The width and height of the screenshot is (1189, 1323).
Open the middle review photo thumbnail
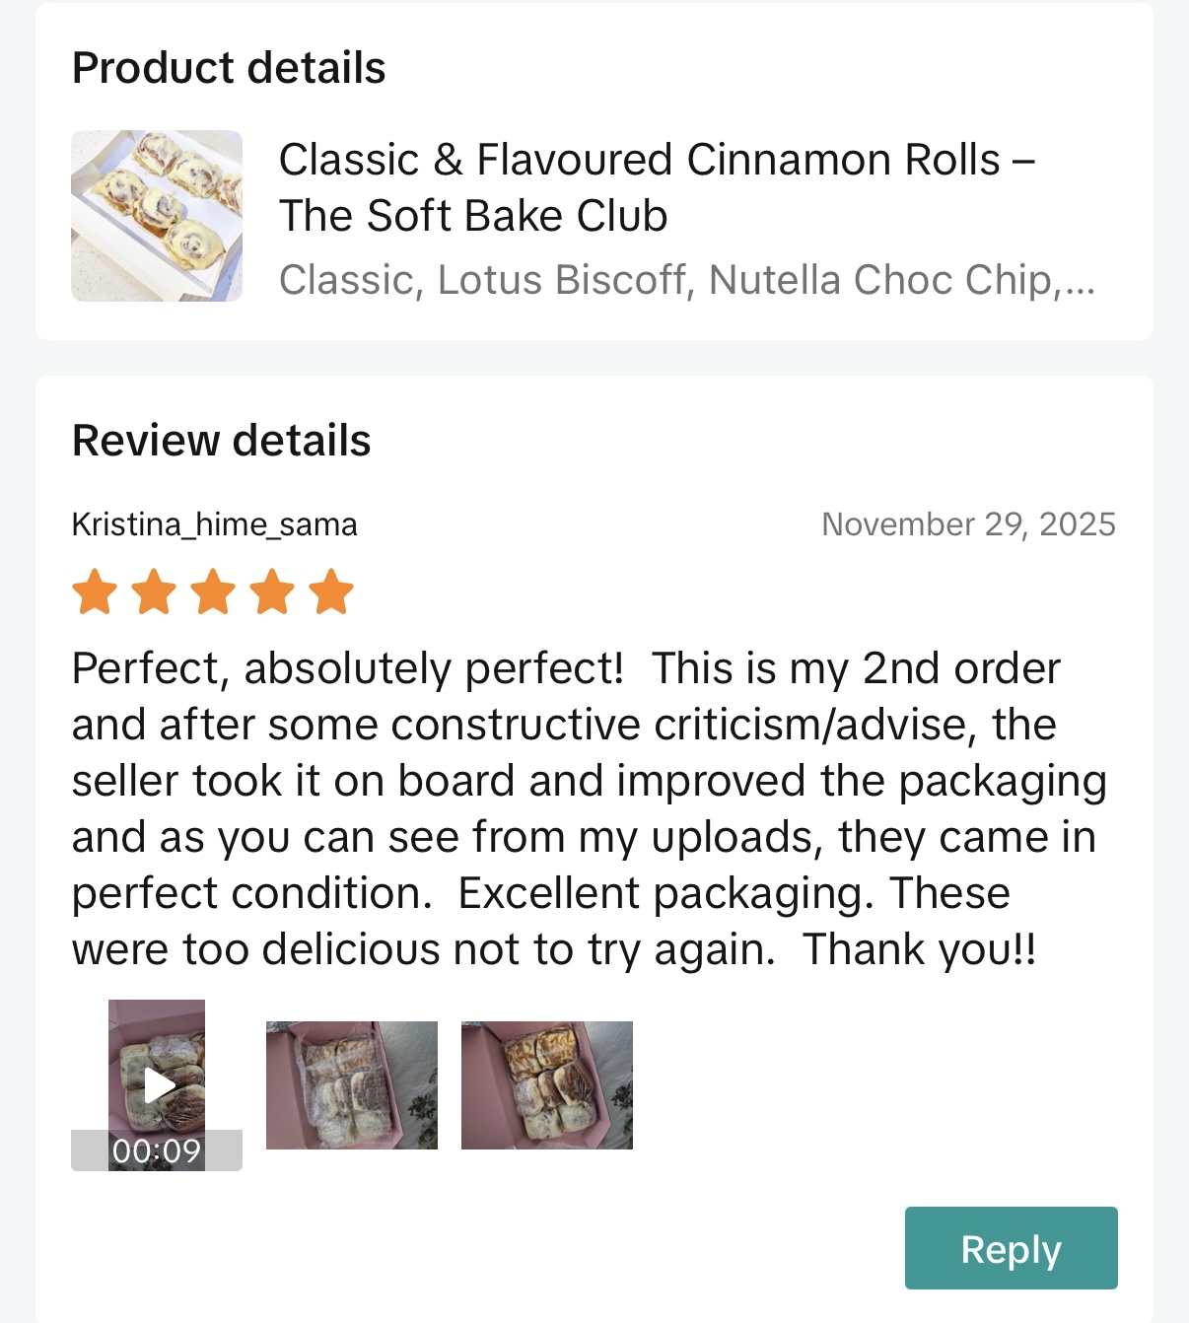[352, 1084]
